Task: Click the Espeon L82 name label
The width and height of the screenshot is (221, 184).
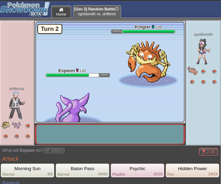Action: click(72, 70)
